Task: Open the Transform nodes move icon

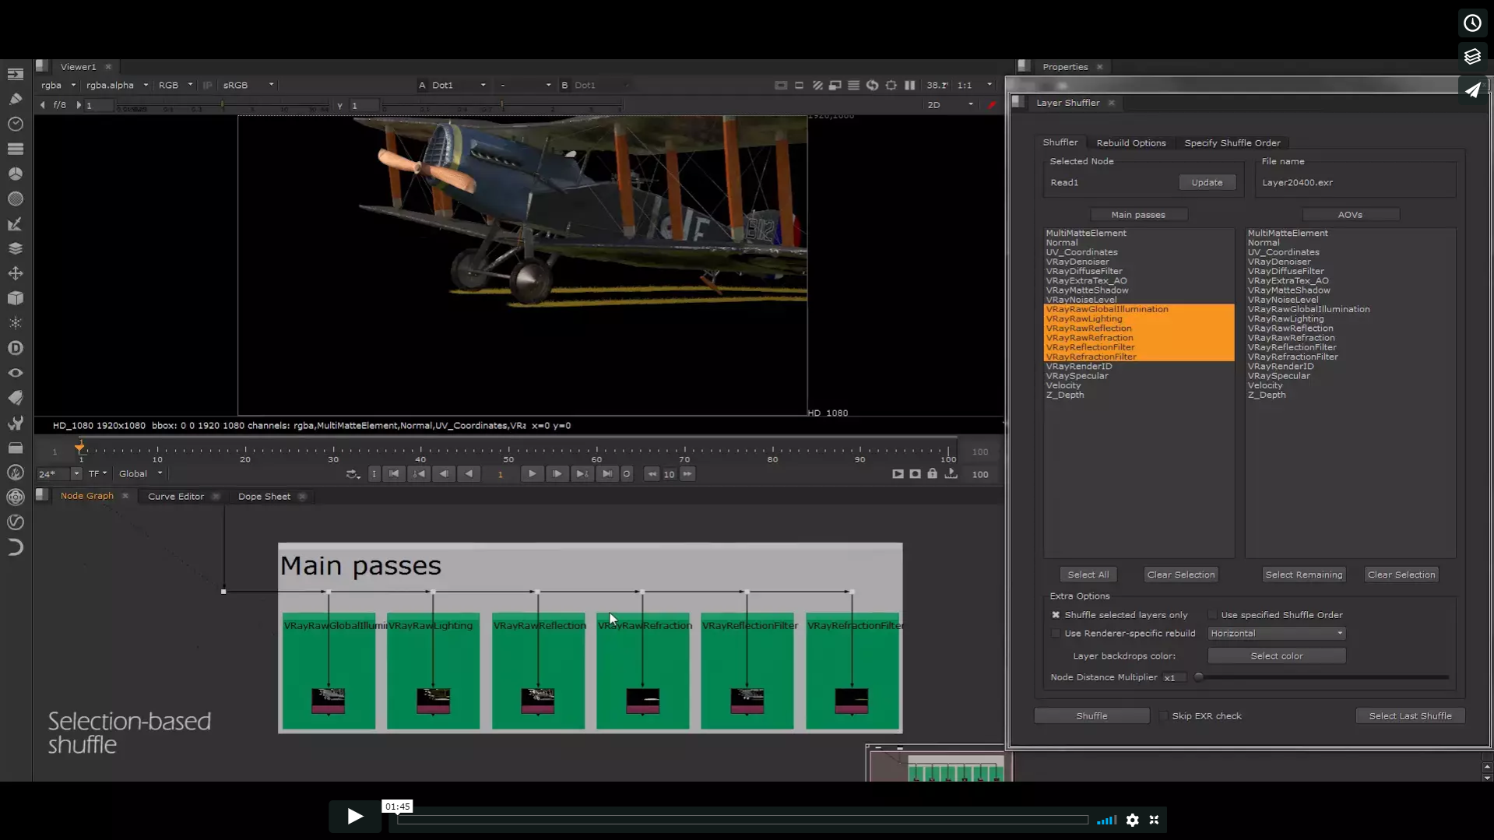Action: (x=15, y=272)
